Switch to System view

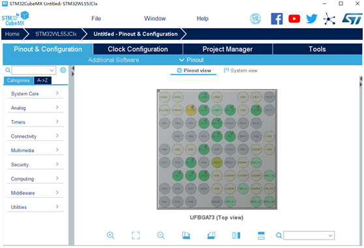241,70
